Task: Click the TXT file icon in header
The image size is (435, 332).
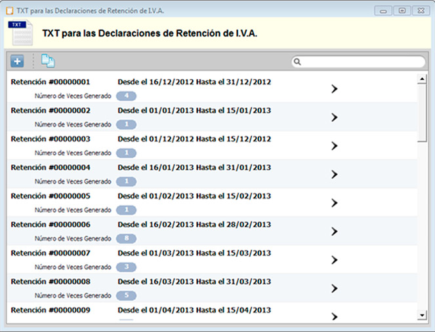Action: 21,33
